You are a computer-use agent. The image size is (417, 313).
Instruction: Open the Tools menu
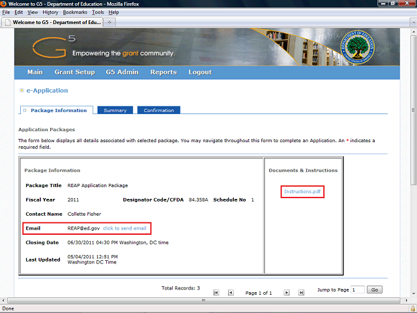[98, 12]
